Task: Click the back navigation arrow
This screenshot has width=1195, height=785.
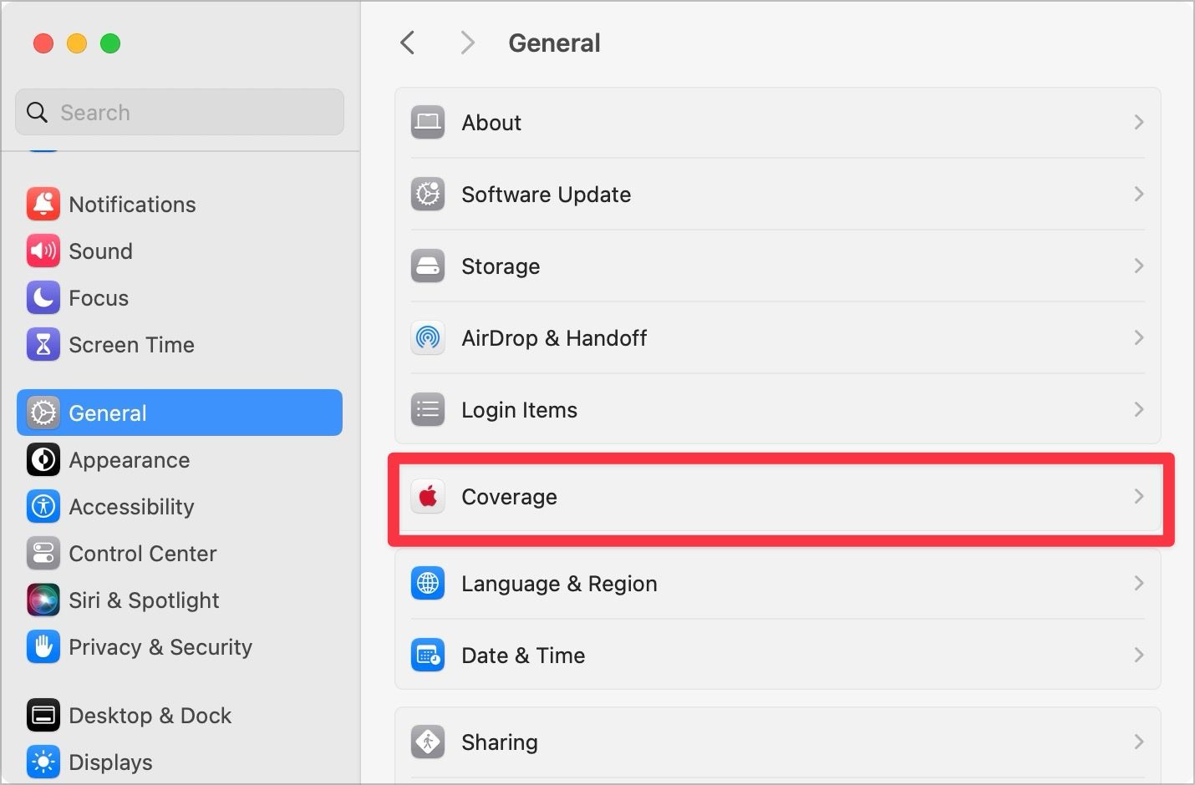Action: pos(407,42)
